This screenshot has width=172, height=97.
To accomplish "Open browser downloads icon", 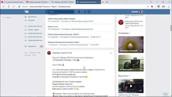I will pos(169,7).
